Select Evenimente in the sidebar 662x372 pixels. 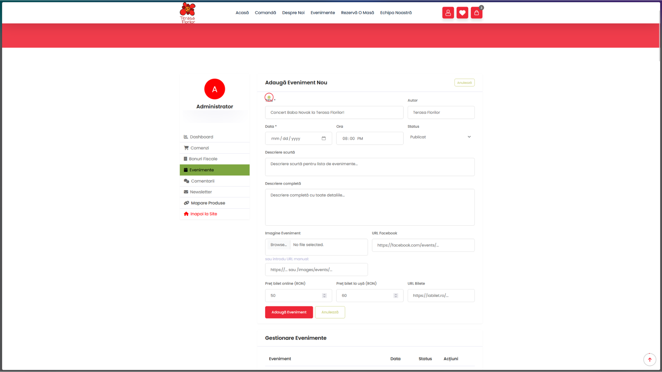tap(214, 170)
